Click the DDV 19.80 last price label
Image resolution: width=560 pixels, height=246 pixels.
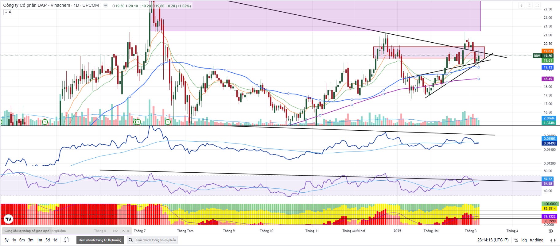[x=543, y=56]
